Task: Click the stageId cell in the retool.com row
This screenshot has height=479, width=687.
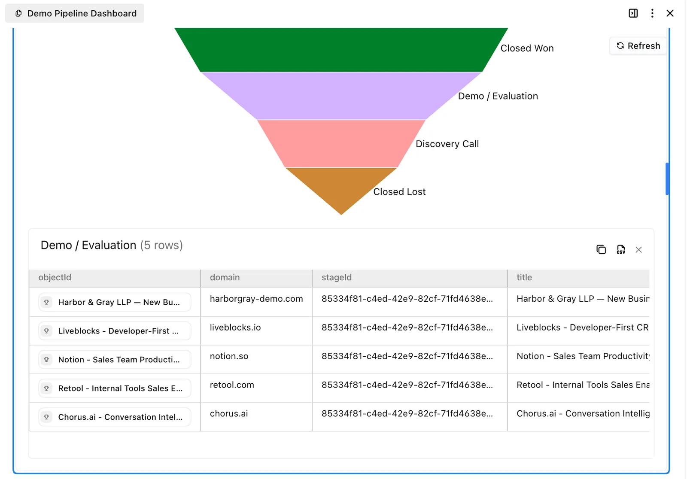Action: [410, 388]
